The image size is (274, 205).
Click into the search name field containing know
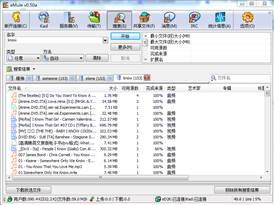(55, 40)
